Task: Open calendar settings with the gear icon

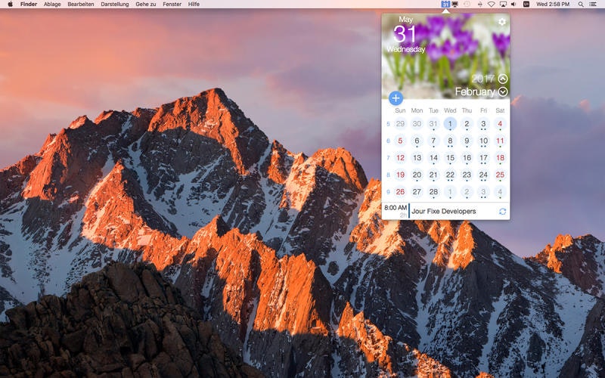Action: coord(501,22)
